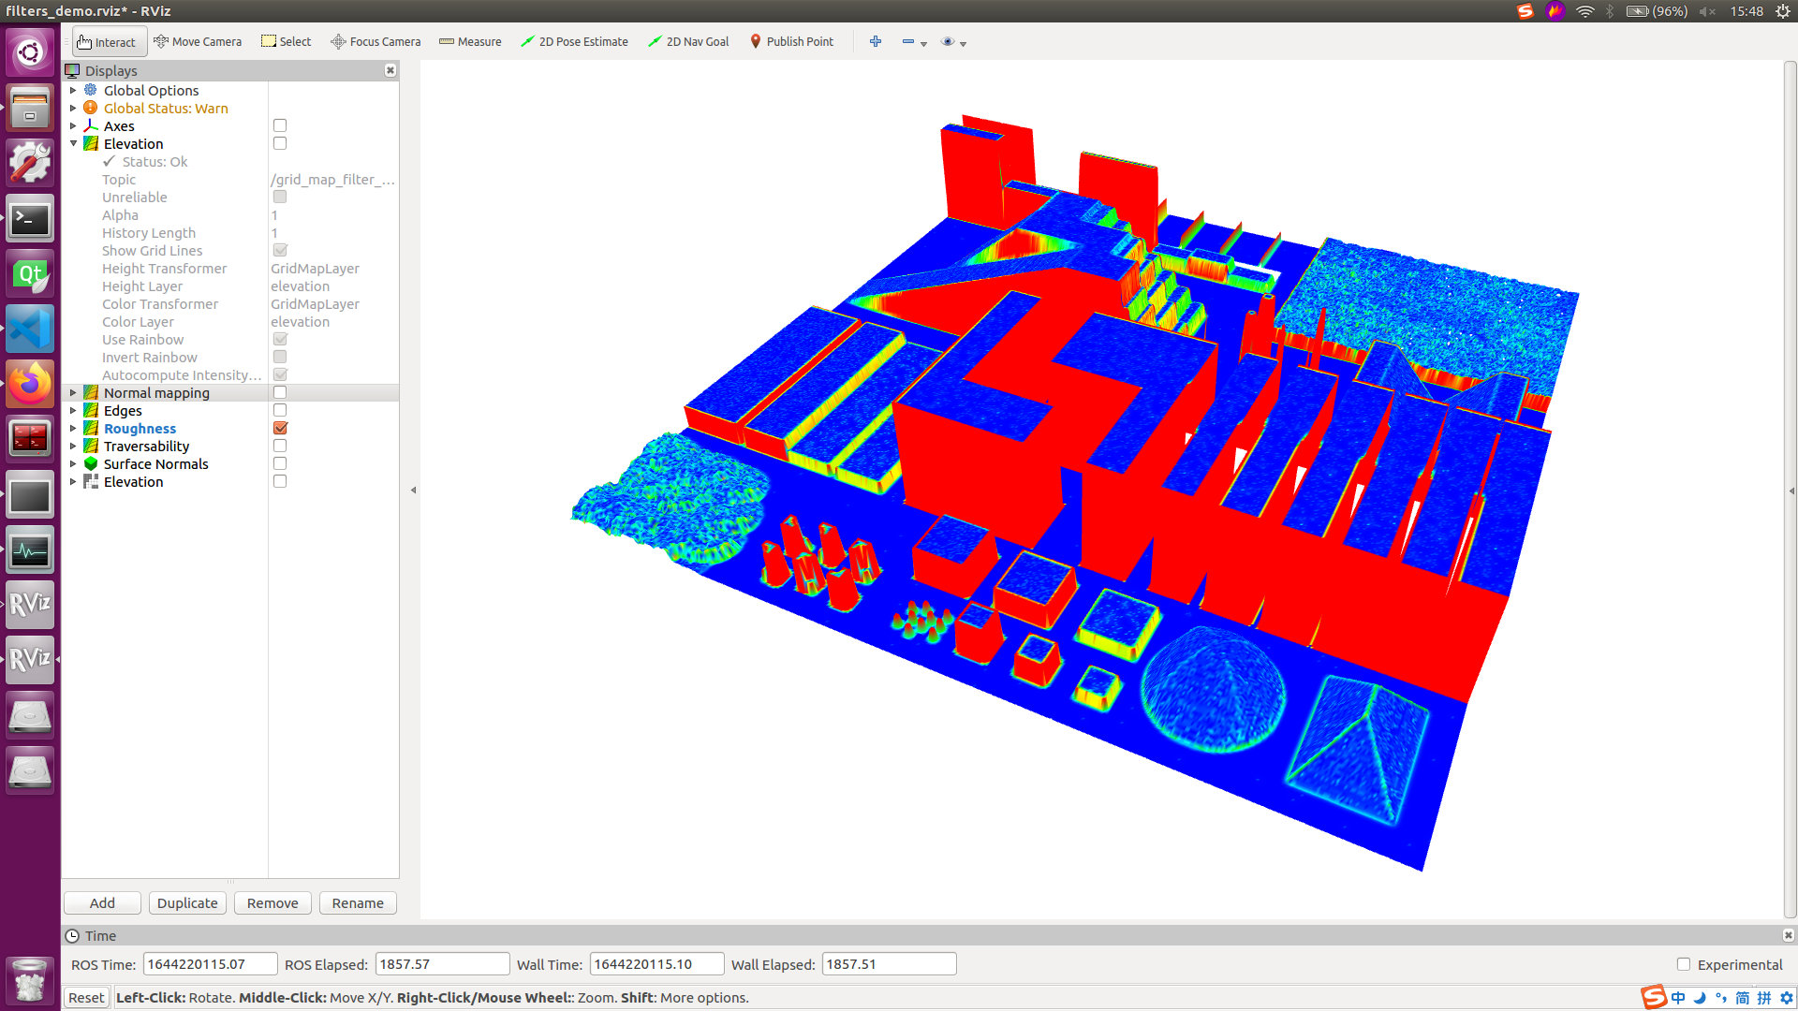Image resolution: width=1798 pixels, height=1011 pixels.
Task: Pick the Publish Point tool
Action: pos(791,41)
